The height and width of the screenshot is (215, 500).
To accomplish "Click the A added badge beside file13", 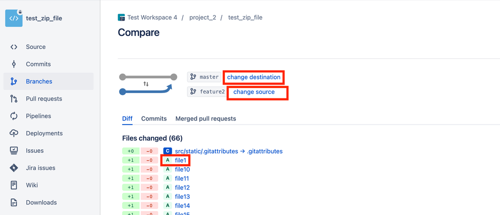I will 168,196.
